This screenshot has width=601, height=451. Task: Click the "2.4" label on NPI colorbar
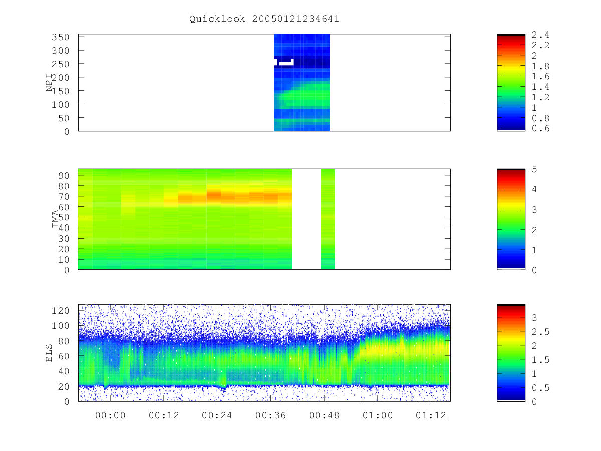540,35
